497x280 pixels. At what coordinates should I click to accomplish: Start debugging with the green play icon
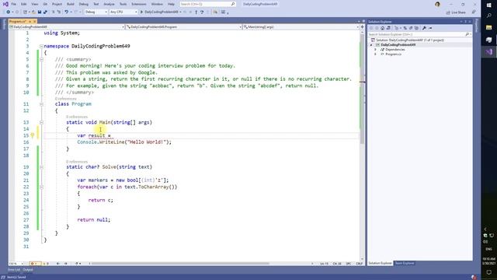click(x=141, y=12)
